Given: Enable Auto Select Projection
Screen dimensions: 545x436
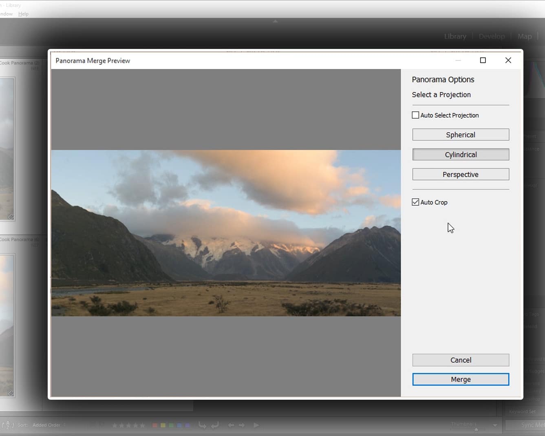Looking at the screenshot, I should click(415, 115).
